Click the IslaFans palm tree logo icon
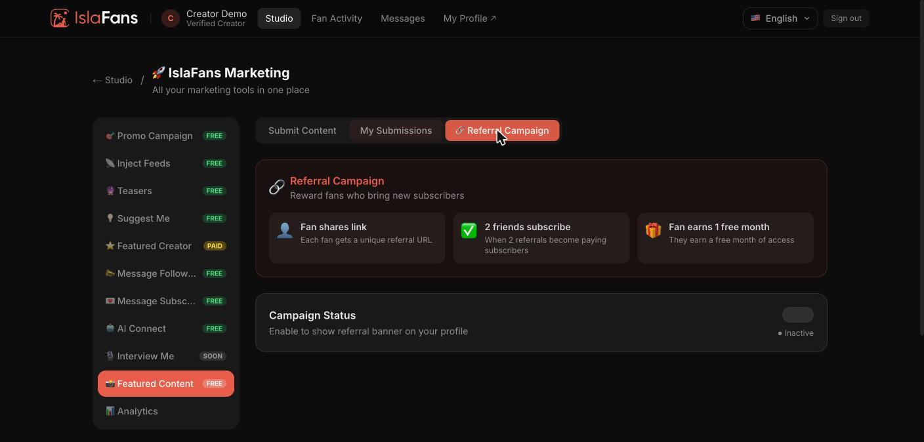 [x=60, y=18]
